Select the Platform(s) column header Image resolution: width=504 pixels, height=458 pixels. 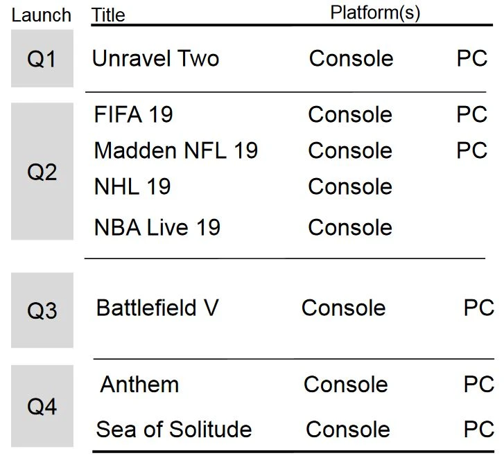click(x=375, y=12)
